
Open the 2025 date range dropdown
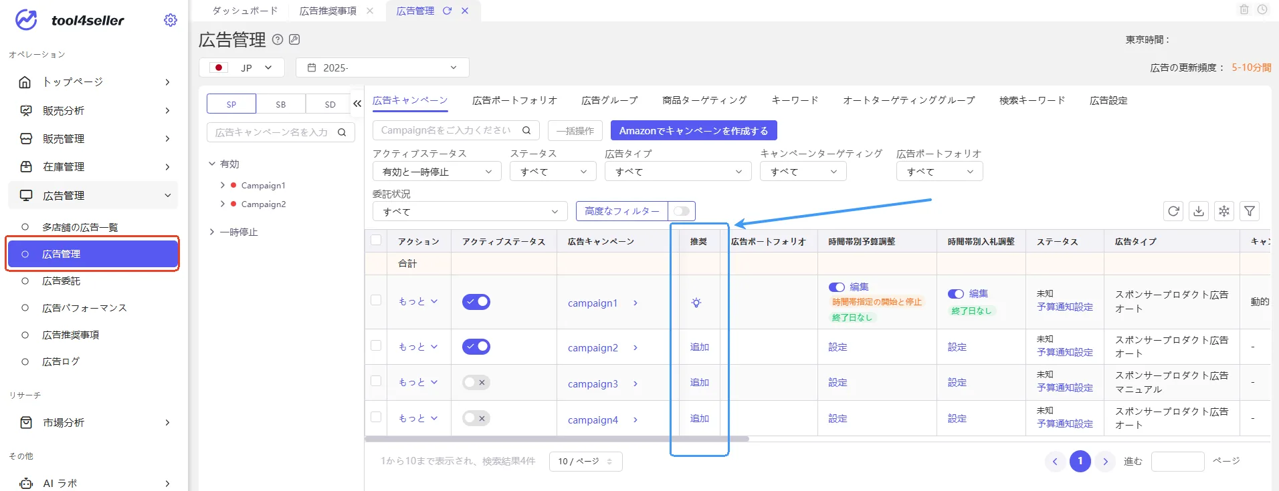pyautogui.click(x=383, y=67)
